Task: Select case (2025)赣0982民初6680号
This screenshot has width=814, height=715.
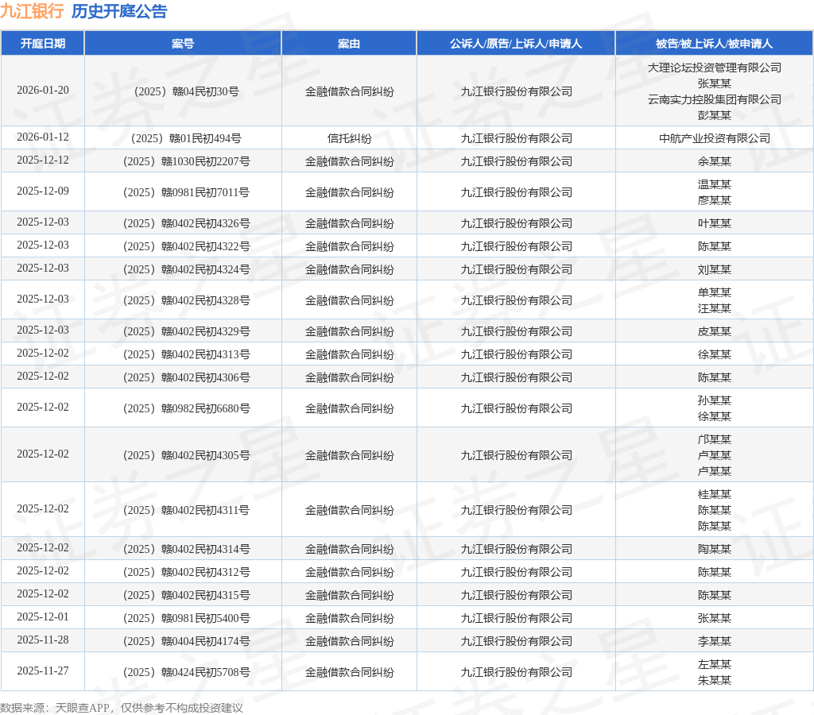Action: (186, 408)
